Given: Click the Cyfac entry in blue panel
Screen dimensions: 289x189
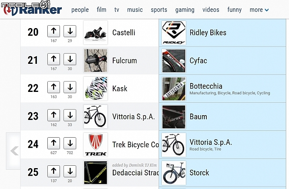Looking at the screenshot, I should point(222,61).
